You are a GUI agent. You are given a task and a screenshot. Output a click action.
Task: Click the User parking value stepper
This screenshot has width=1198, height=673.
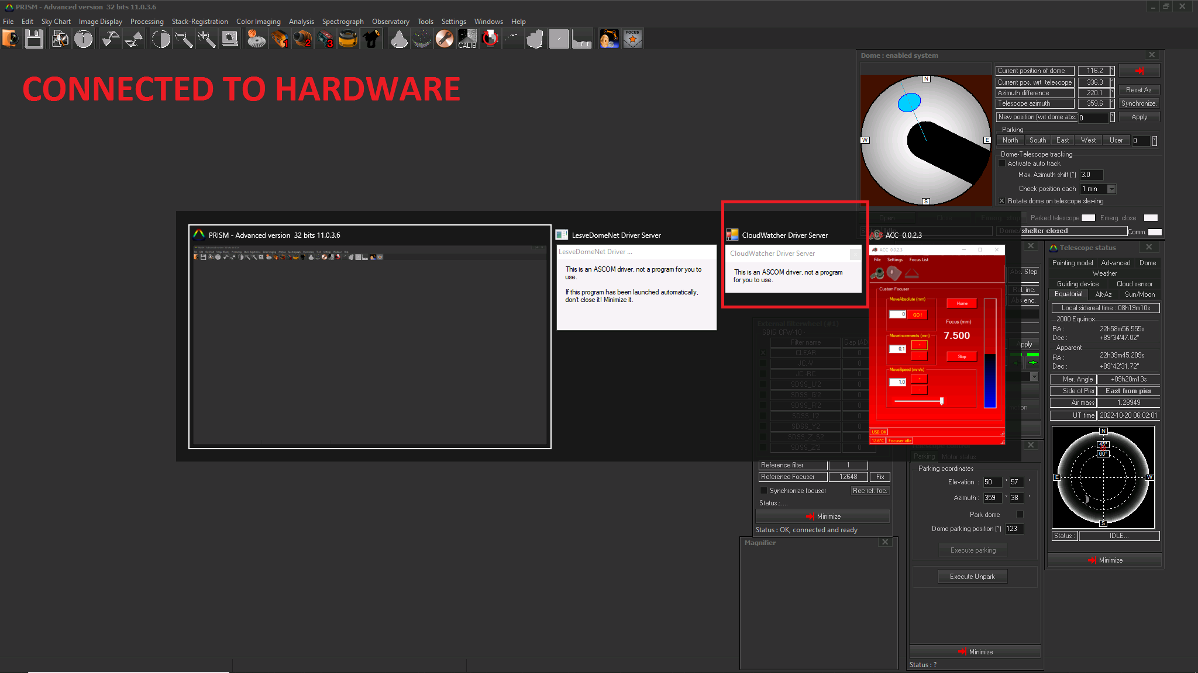(1154, 141)
